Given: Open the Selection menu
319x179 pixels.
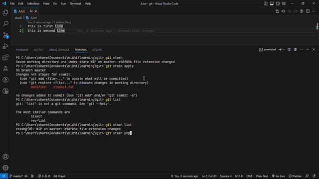Looking at the screenshot, I should point(33,3).
